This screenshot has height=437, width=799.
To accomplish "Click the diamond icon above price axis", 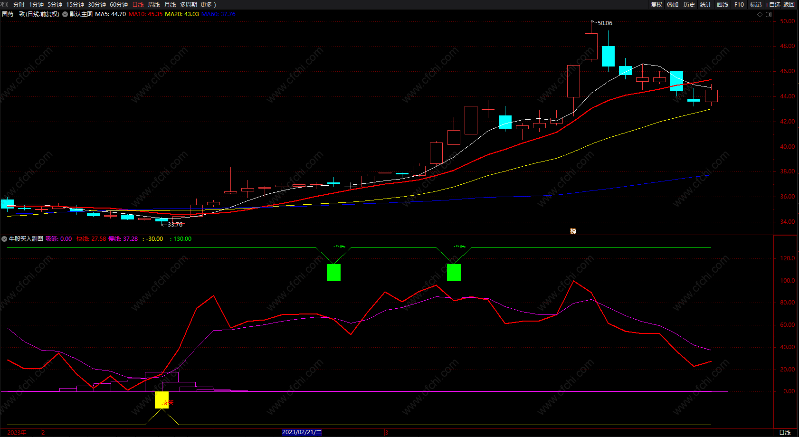I will coord(760,14).
